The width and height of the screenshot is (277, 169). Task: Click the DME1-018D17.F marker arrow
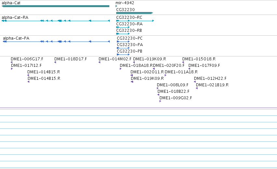click(55, 62)
